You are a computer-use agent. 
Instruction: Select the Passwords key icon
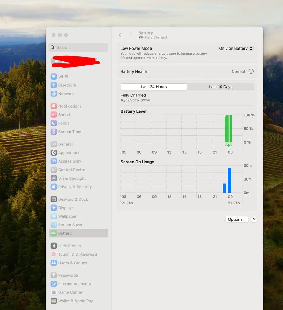pos(54,275)
